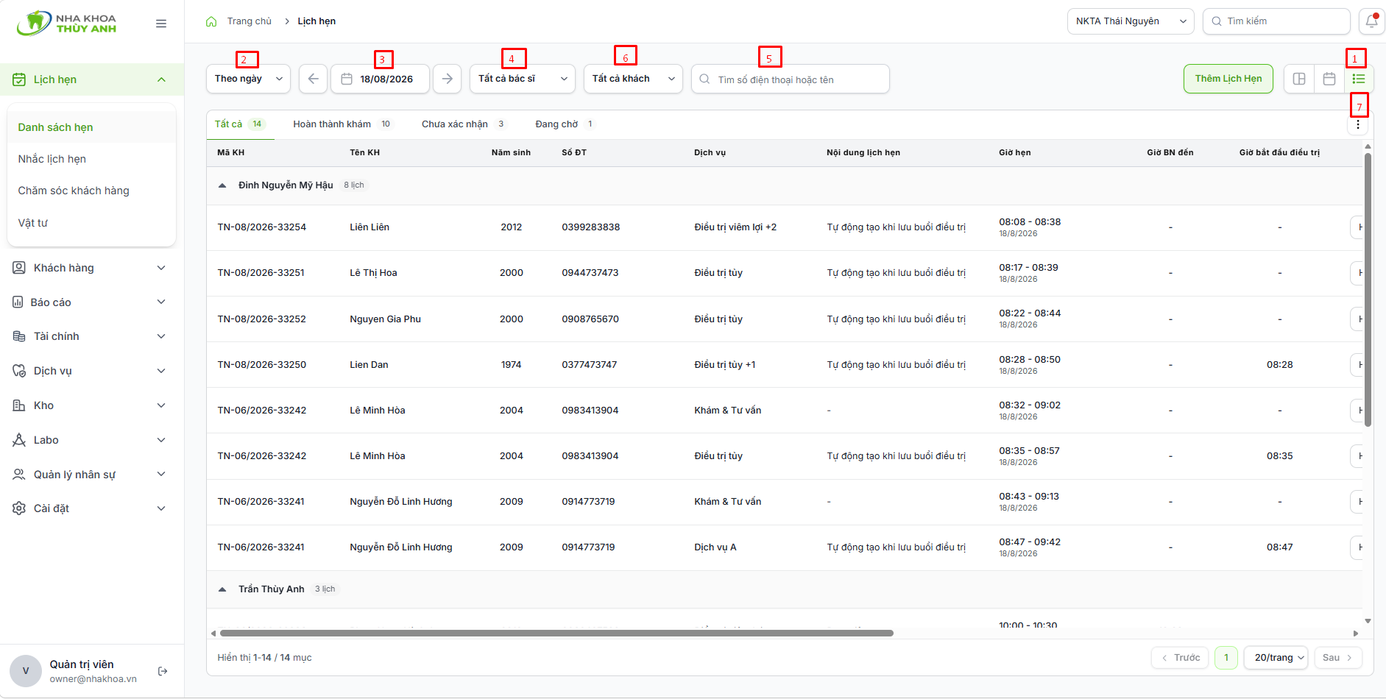
Task: Toggle the sidebar hamburger menu
Action: point(161,24)
